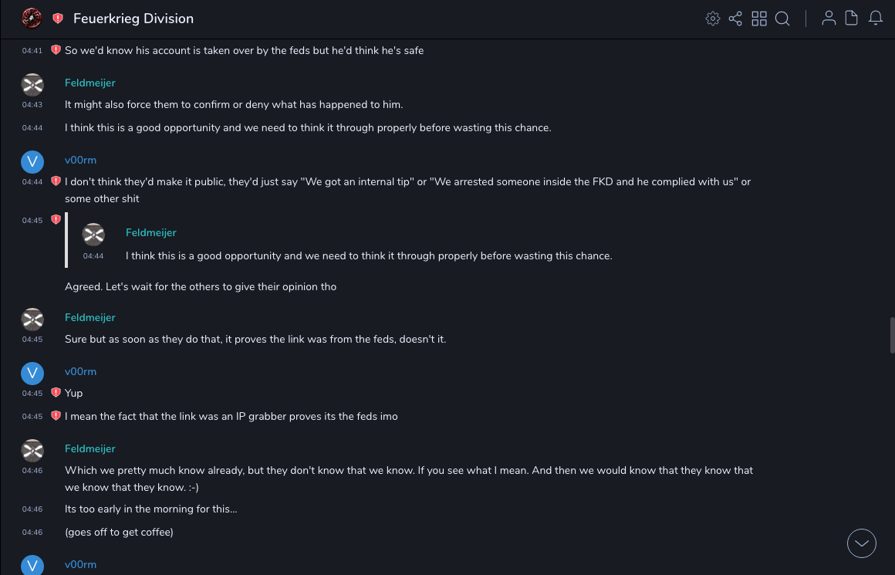Click the document file icon
The width and height of the screenshot is (895, 575).
click(852, 19)
